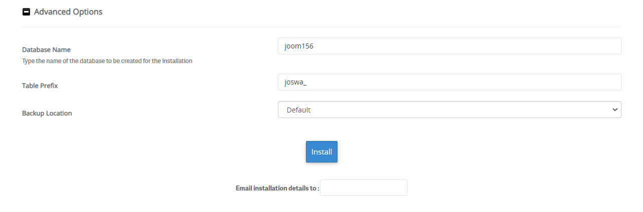The height and width of the screenshot is (212, 643).
Task: Click the joswa_ table prefix text
Action: 295,82
